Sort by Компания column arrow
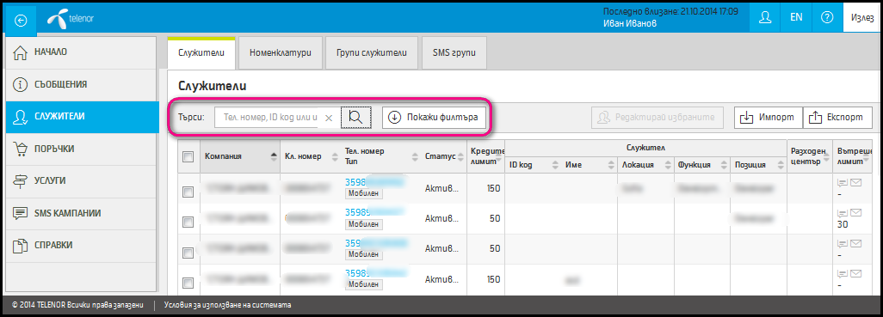This screenshot has width=883, height=317. click(275, 156)
